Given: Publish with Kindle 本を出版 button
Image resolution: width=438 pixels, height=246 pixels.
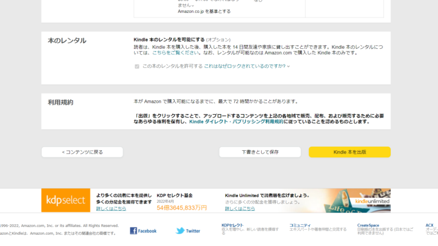Looking at the screenshot, I should (x=349, y=152).
